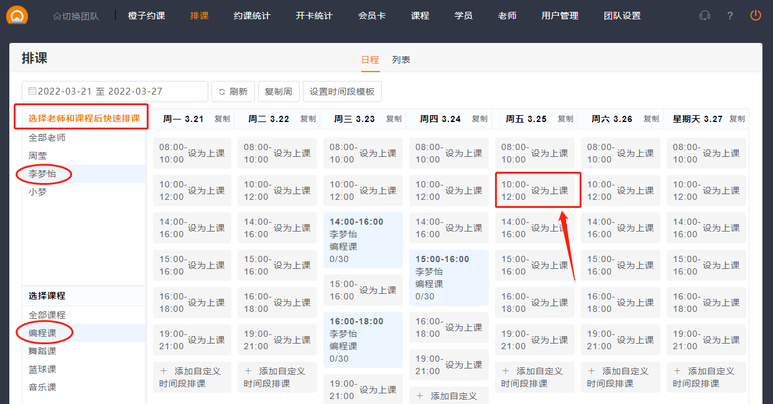
Task: Click the question mark help icon
Action: 730,16
